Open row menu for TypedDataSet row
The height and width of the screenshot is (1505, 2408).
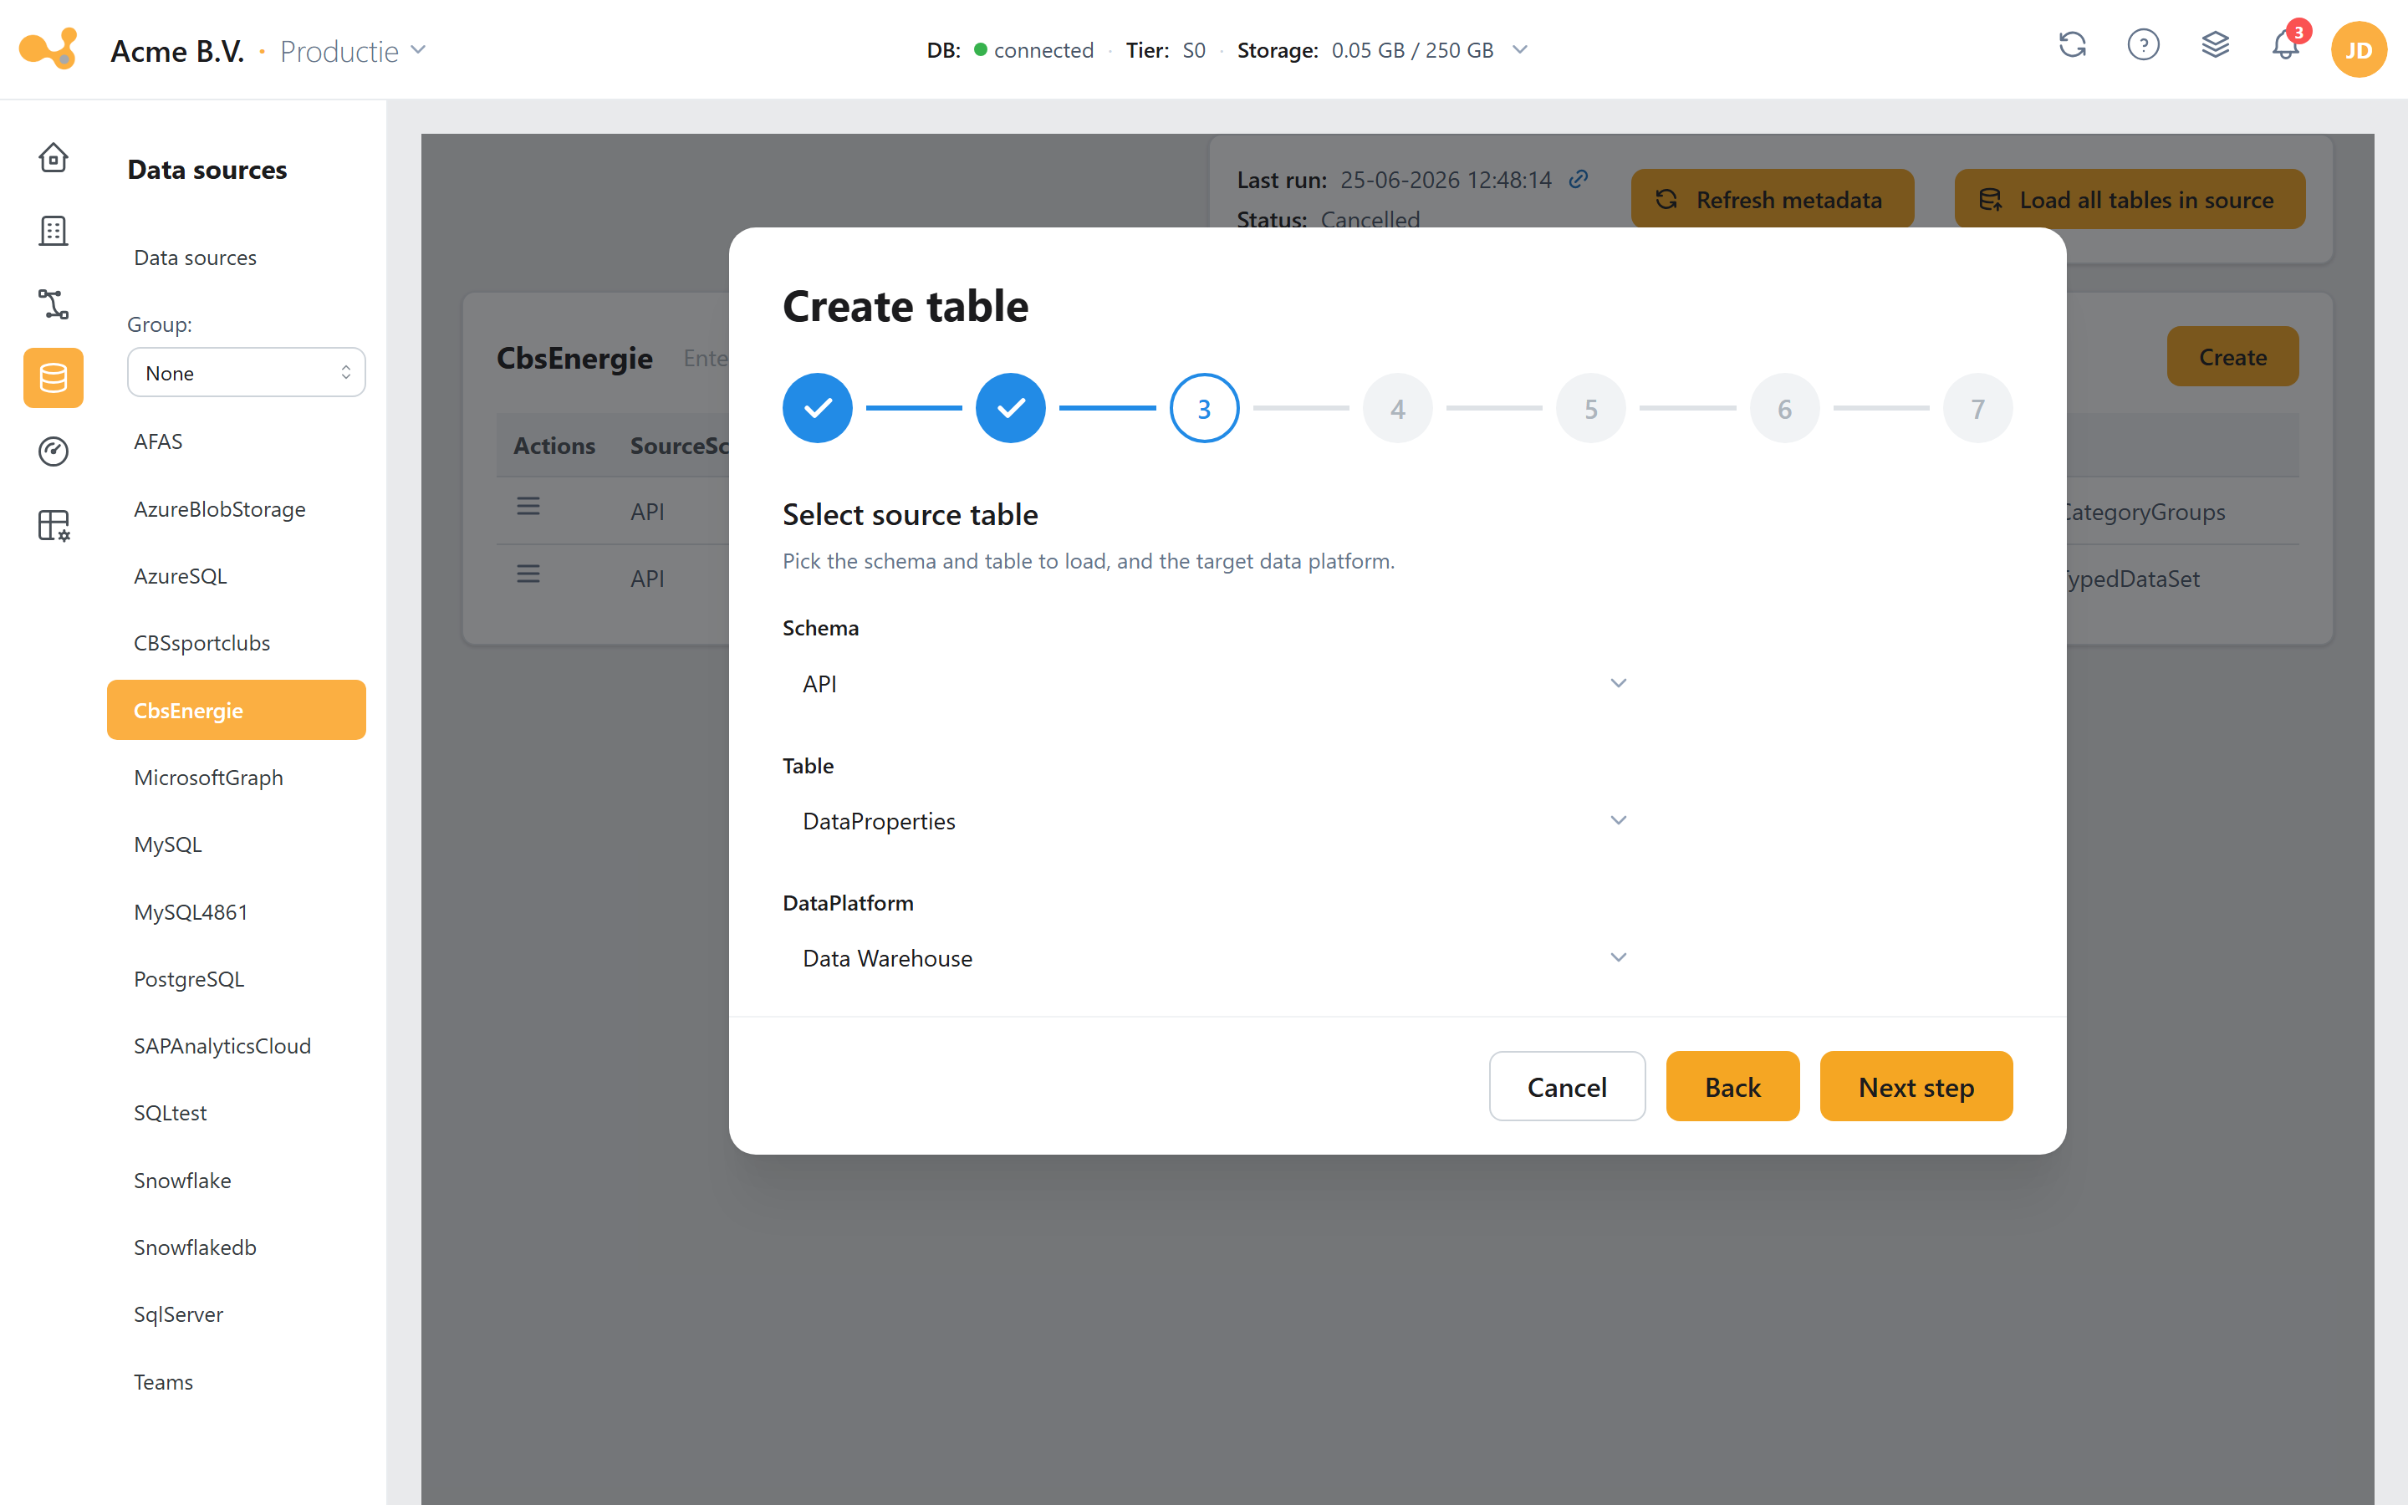point(528,574)
